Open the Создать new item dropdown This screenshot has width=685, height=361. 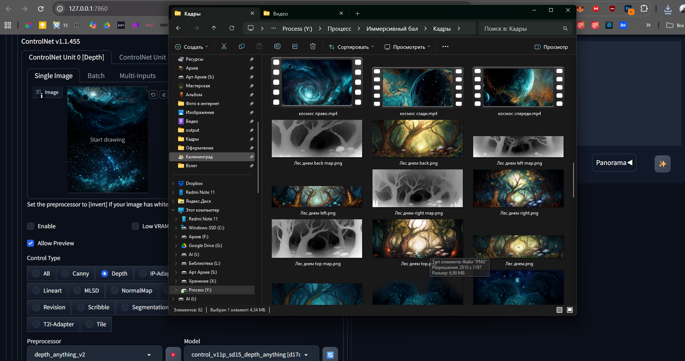pyautogui.click(x=191, y=47)
